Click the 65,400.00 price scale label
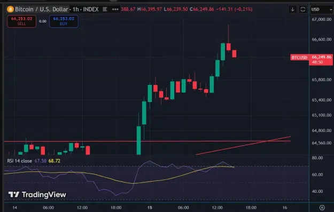Image resolution: width=334 pixels, height=212 pixels. click(x=322, y=100)
